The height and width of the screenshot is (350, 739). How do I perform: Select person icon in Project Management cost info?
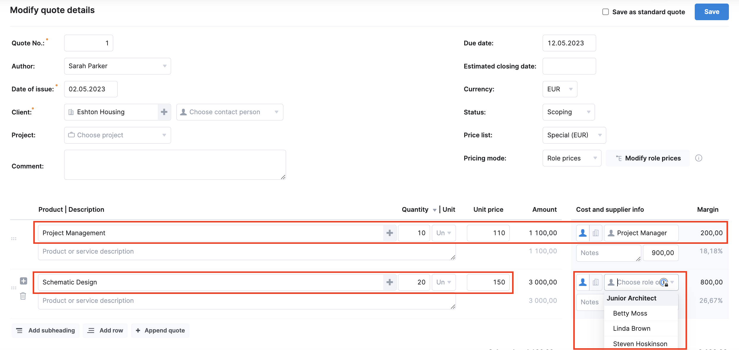click(x=583, y=233)
